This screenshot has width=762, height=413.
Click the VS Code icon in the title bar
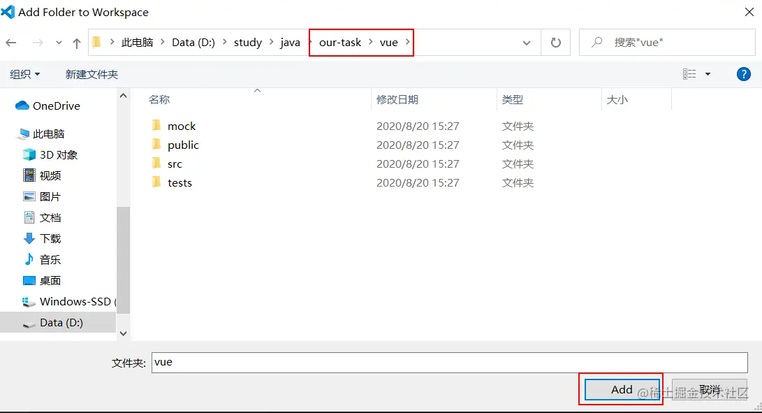click(9, 11)
